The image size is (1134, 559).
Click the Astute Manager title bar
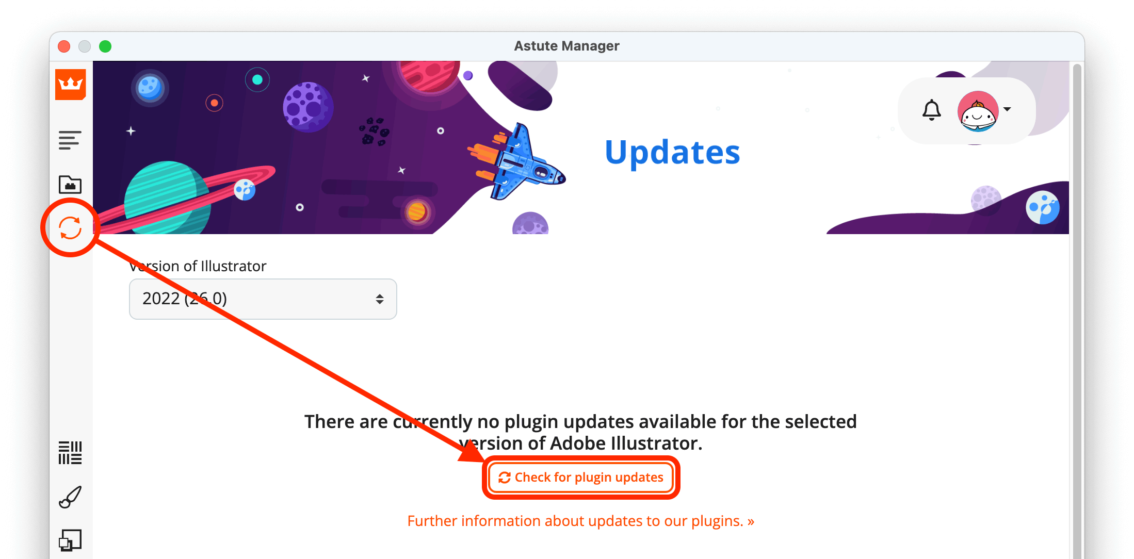(x=566, y=46)
